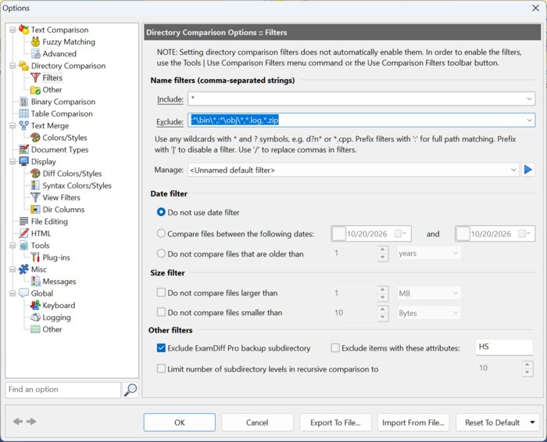The height and width of the screenshot is (442, 547).
Task: Click the Misc blue puzzle icon
Action: pos(23,269)
